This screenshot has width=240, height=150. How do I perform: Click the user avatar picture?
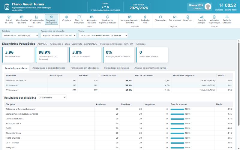[208, 7]
